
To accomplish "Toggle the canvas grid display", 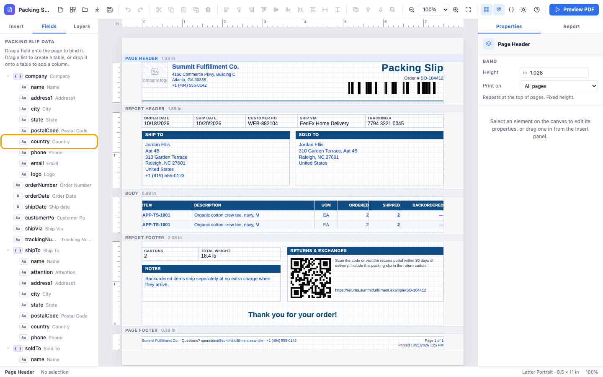I will (487, 10).
